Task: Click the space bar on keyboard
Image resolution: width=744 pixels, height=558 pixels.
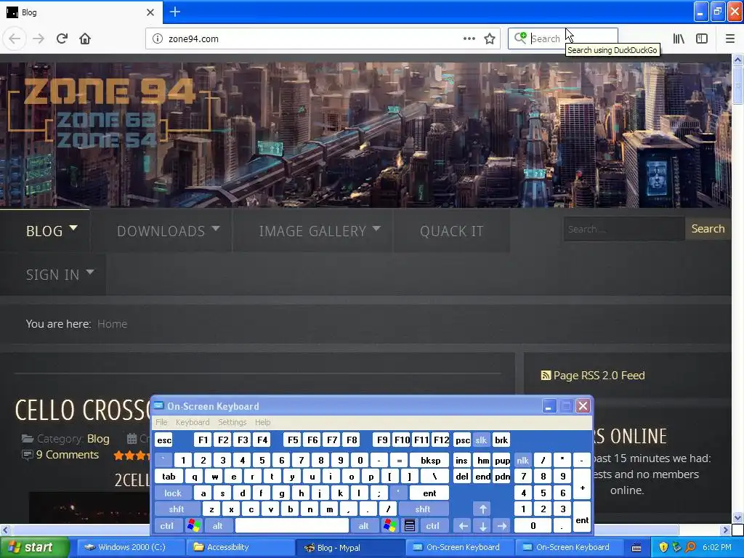Action: [292, 526]
